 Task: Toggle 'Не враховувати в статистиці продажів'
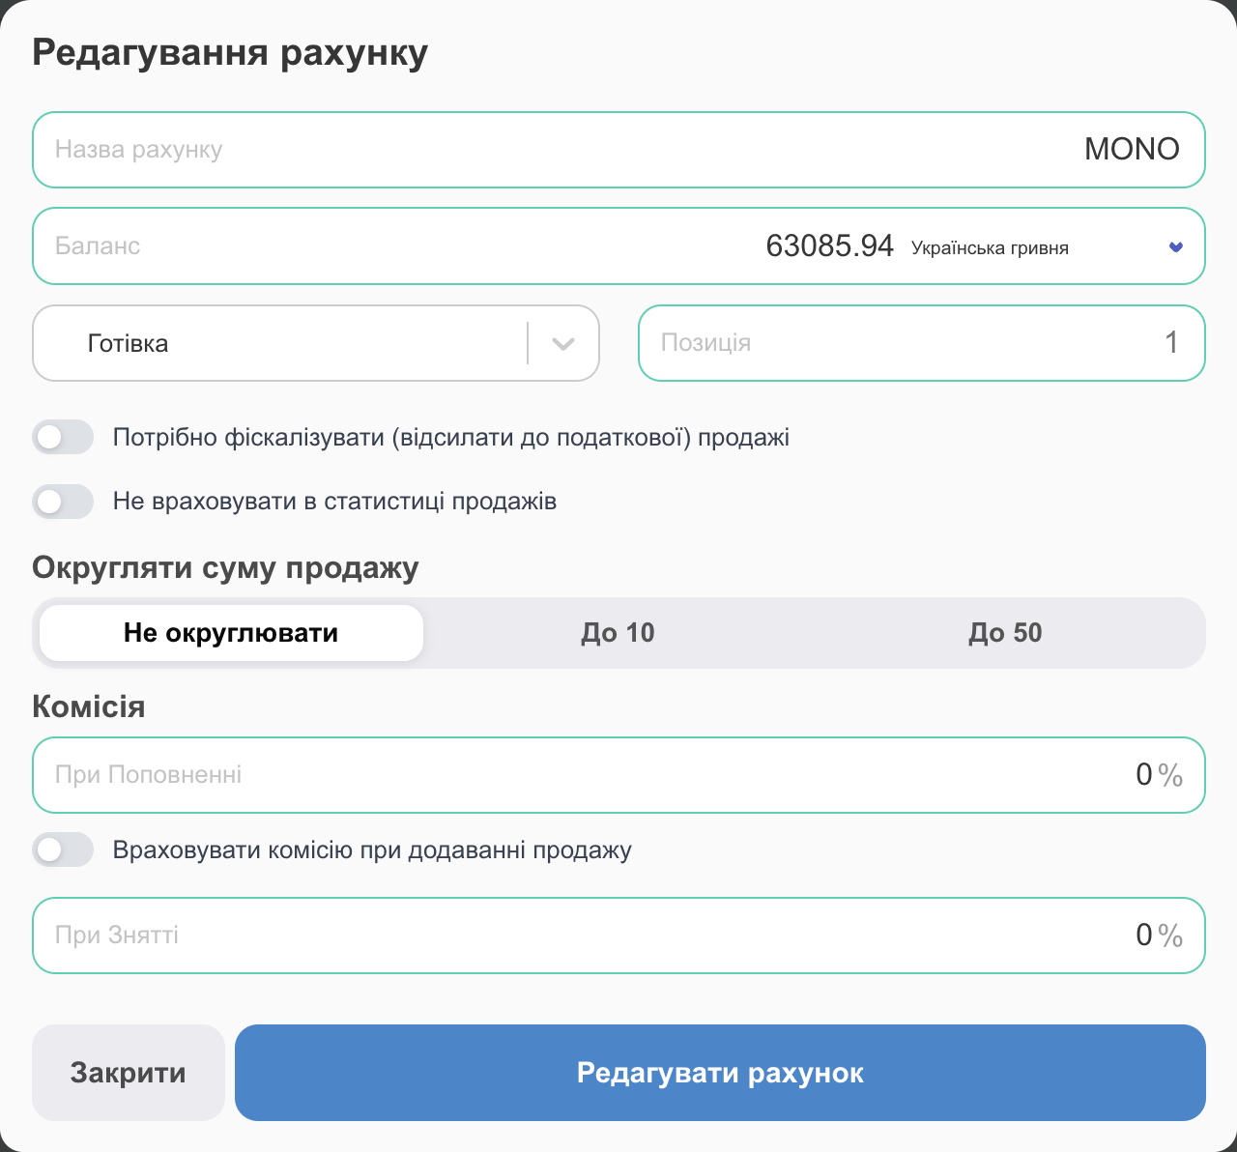pyautogui.click(x=63, y=502)
